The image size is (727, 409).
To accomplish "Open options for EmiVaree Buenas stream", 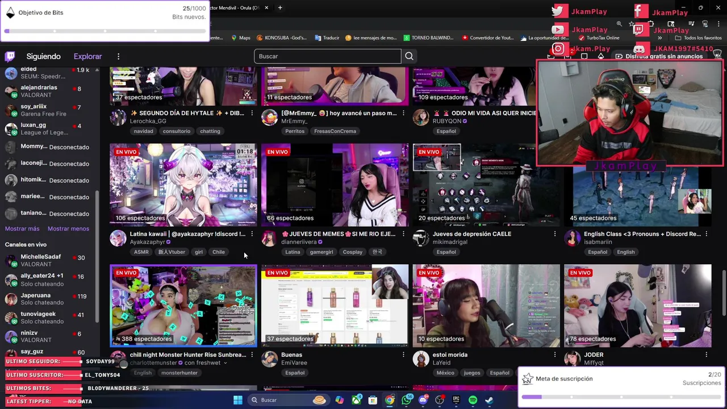I will (404, 354).
